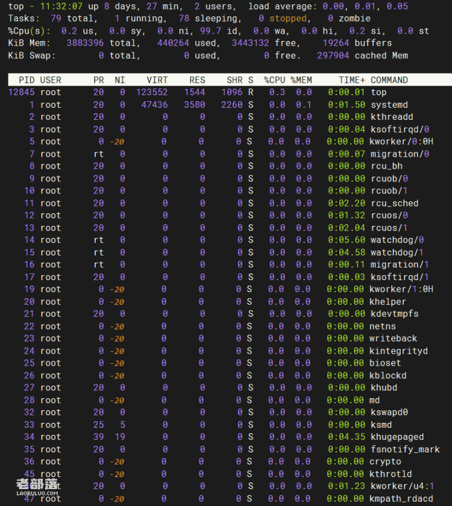Click the rcu_sched process name
452x506 pixels.
tap(395, 203)
